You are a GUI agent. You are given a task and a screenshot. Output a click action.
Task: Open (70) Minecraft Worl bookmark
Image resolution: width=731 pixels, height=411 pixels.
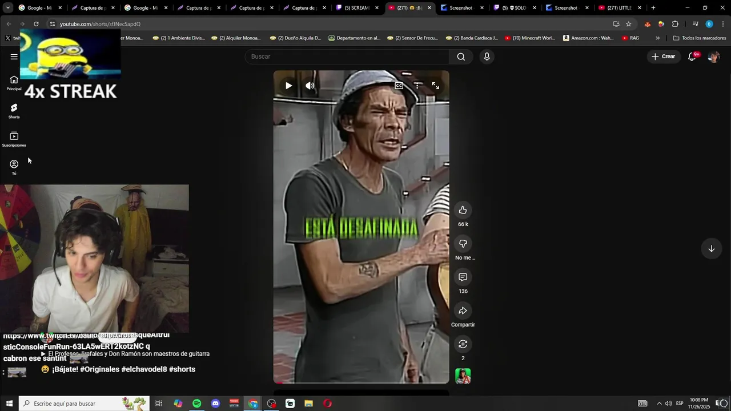pos(529,38)
